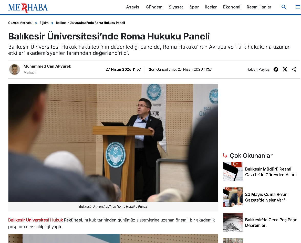Open the search magnifier icon
Viewport: 301px width, 243px height.
[x=284, y=7]
